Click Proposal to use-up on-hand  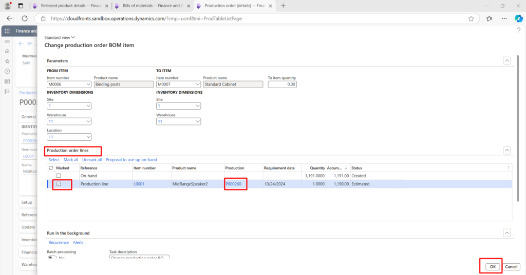tap(131, 160)
